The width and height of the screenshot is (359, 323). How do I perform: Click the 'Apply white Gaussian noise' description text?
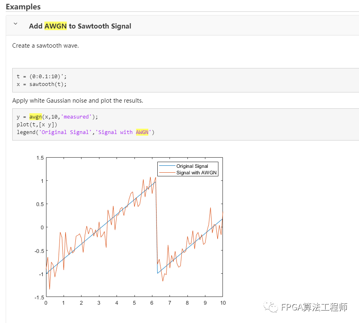coord(77,101)
